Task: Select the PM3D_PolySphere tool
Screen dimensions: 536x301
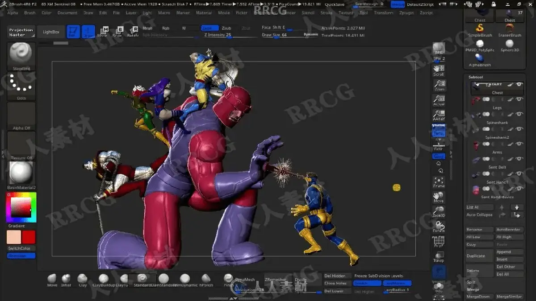Action: coord(480,46)
